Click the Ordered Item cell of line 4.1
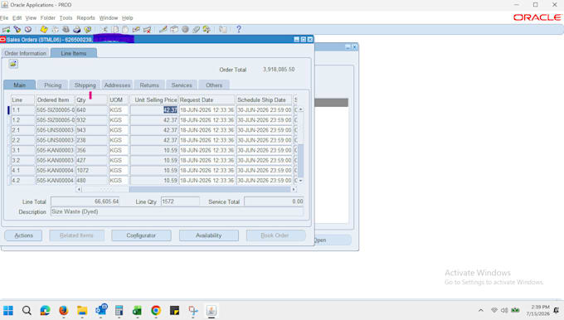The image size is (564, 320). point(56,171)
